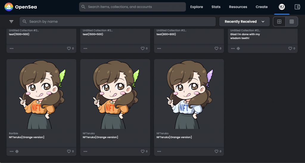
Task: Click the more options dots on Rarible card
Action: 12,151
